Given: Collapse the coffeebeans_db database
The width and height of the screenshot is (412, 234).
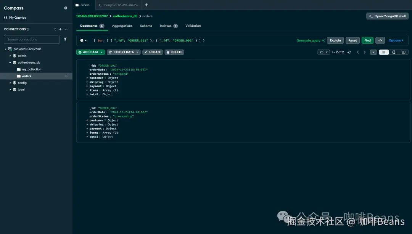Looking at the screenshot, I should click(x=10, y=63).
